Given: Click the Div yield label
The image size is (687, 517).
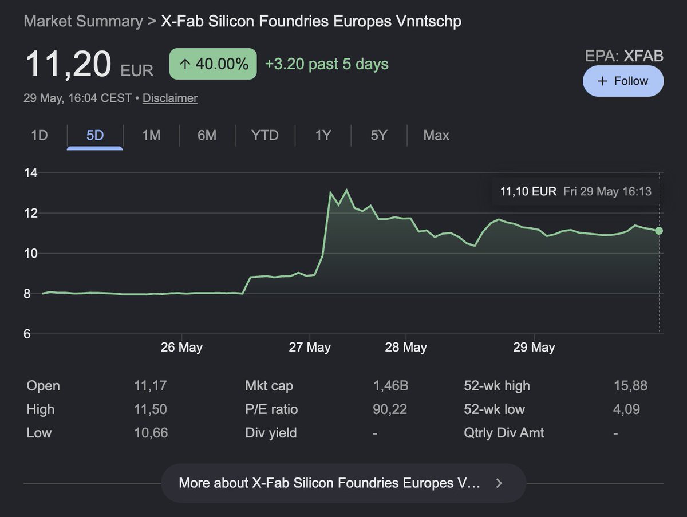Looking at the screenshot, I should (271, 433).
